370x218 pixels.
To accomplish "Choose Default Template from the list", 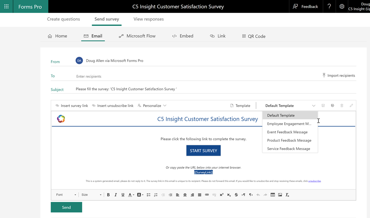I will [x=290, y=115].
